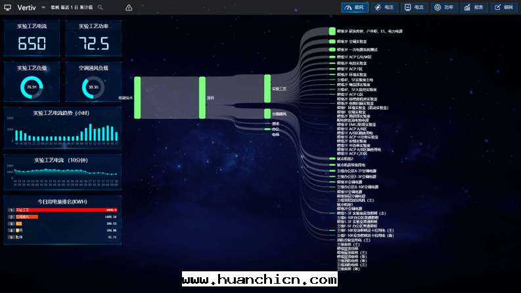Switch to the 能耗 energy tab
This screenshot has width=521, height=293.
click(x=355, y=7)
